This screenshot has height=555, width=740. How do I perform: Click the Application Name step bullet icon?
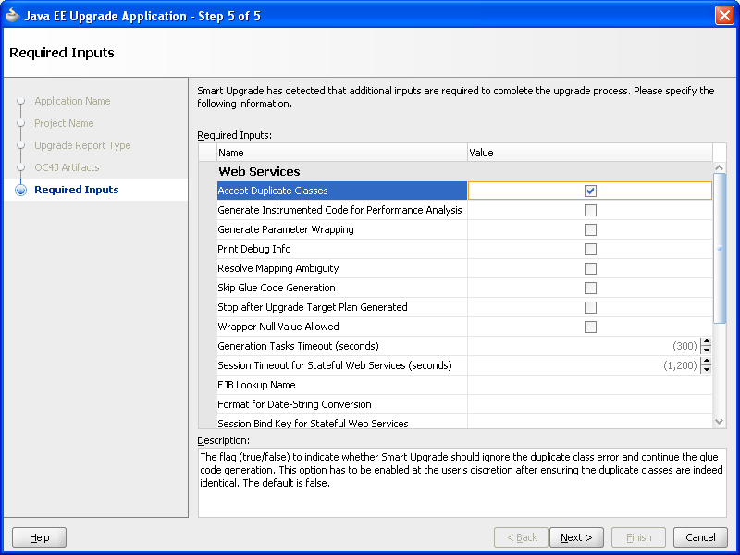point(20,101)
